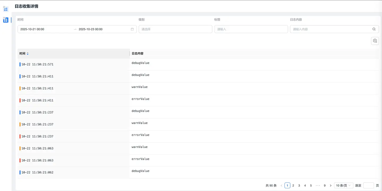Open the 级别 level dropdown
Image resolution: width=382 pixels, height=191 pixels.
click(175, 29)
